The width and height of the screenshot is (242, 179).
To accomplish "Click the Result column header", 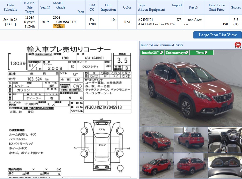I will coord(194,7).
